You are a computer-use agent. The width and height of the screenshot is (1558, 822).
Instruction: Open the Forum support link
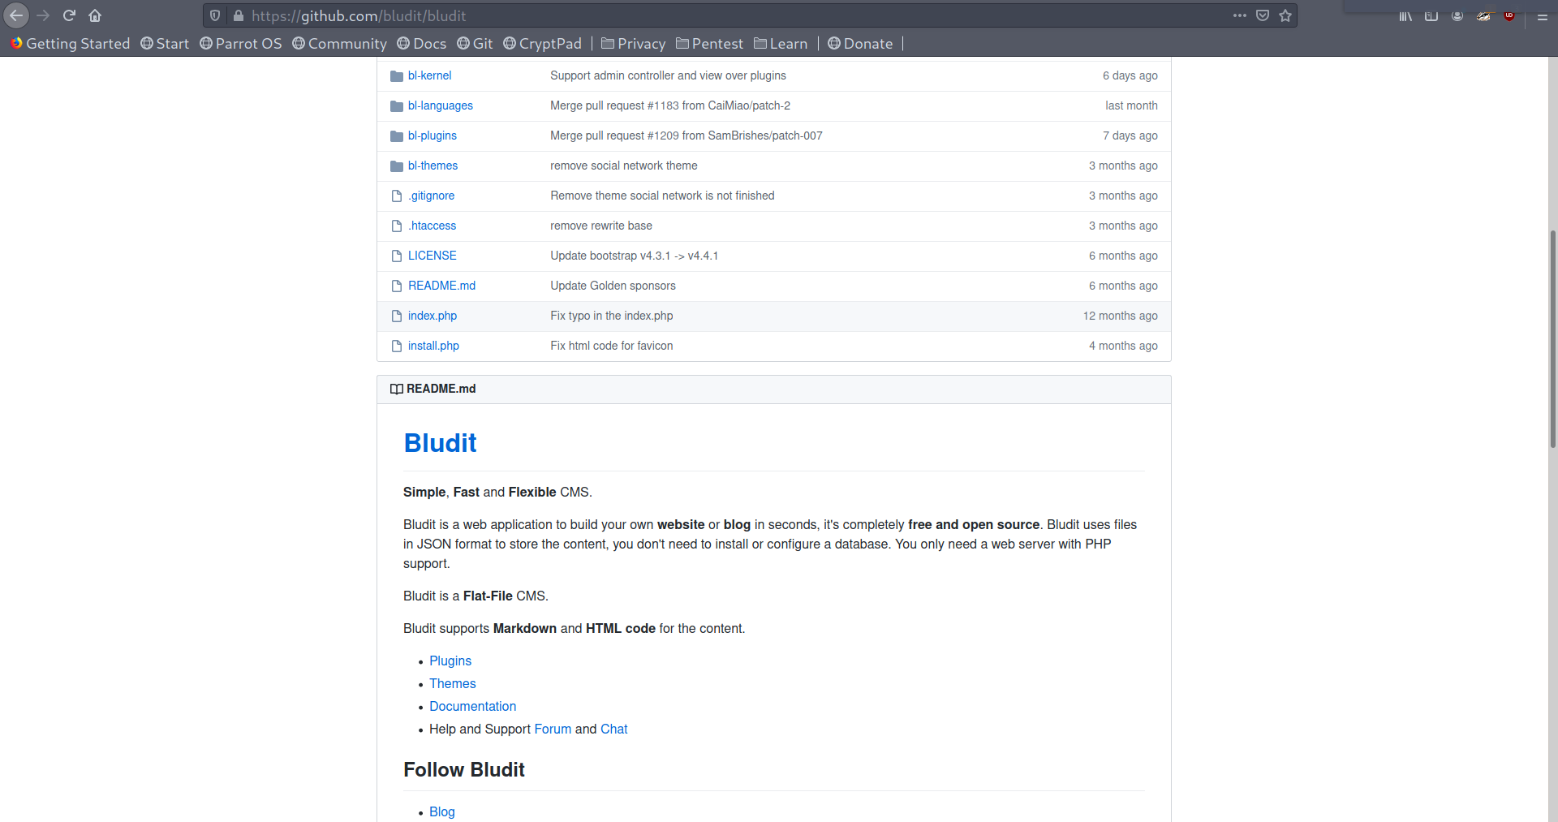pyautogui.click(x=553, y=729)
